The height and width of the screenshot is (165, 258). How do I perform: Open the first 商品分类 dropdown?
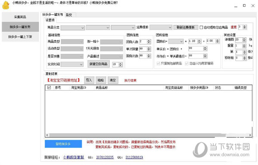coord(73,27)
